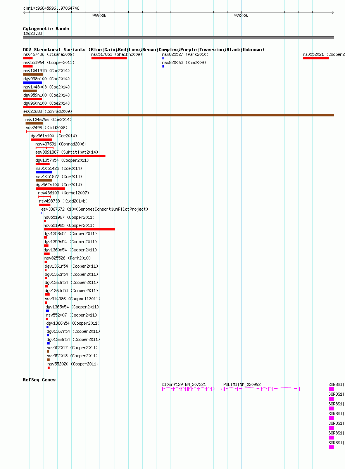Select nsv1051877 (Coe2014) label
This screenshot has height=469, width=345.
[59, 177]
